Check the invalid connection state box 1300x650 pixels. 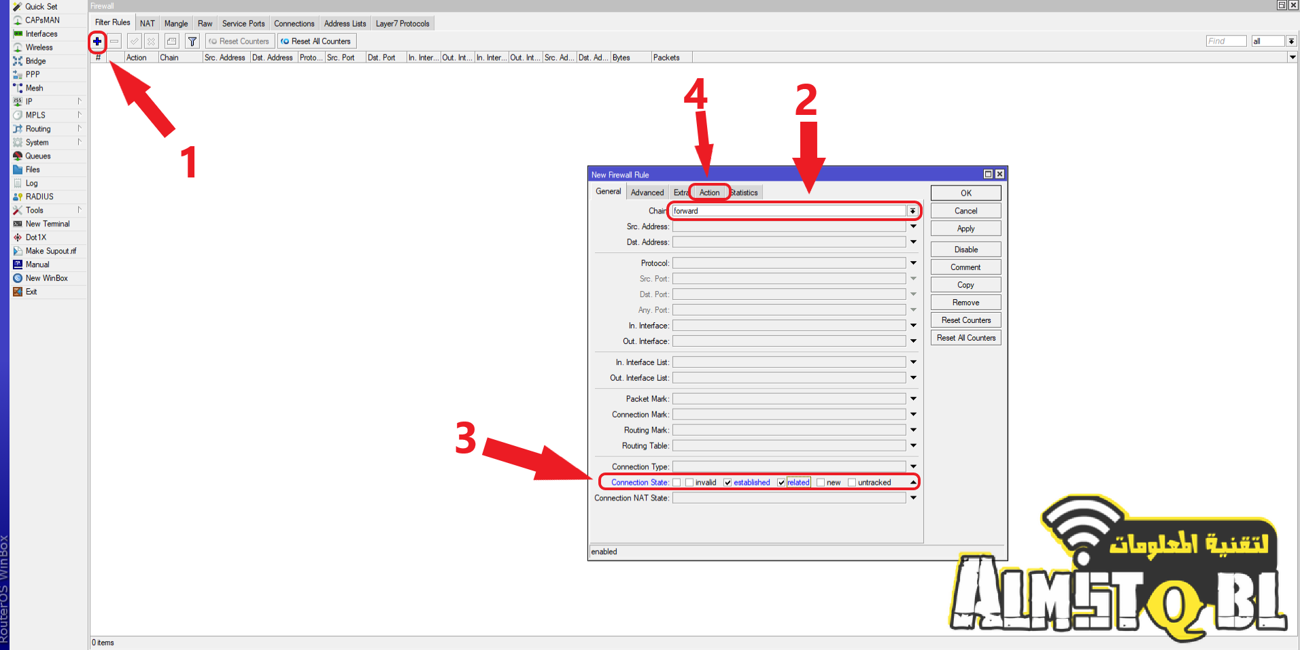(689, 483)
